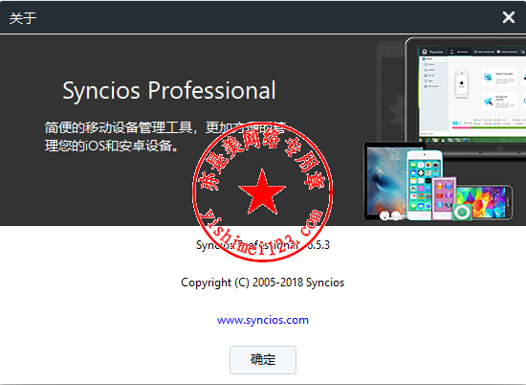Screen dimensions: 526x385
Task: Click the green iPod shuffle image
Action: coord(462,212)
